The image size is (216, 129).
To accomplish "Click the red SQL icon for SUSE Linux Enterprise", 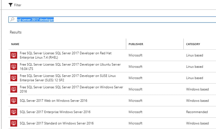I will [x=14, y=78].
